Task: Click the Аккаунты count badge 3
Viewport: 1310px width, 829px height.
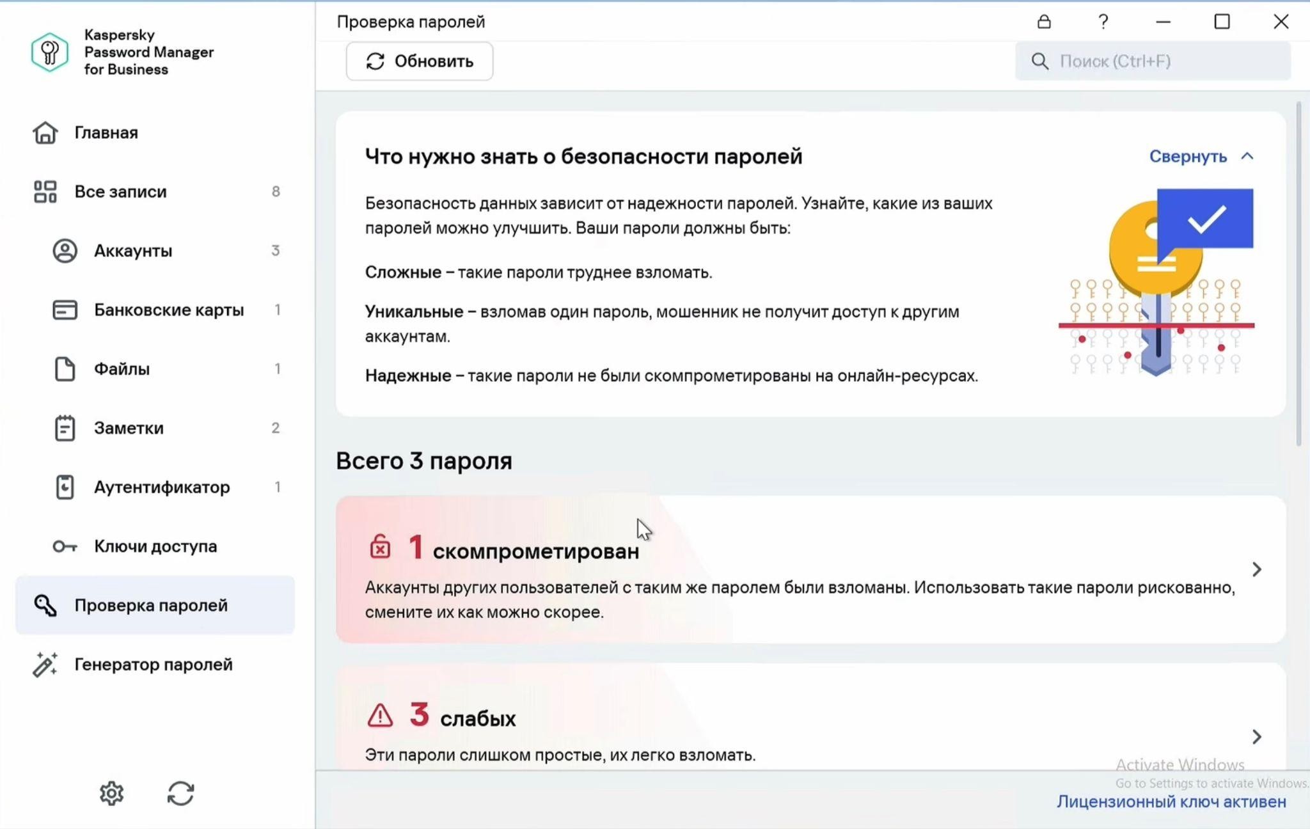Action: pos(276,251)
